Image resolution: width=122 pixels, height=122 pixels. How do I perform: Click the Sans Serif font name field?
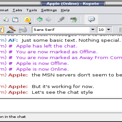[61, 30]
